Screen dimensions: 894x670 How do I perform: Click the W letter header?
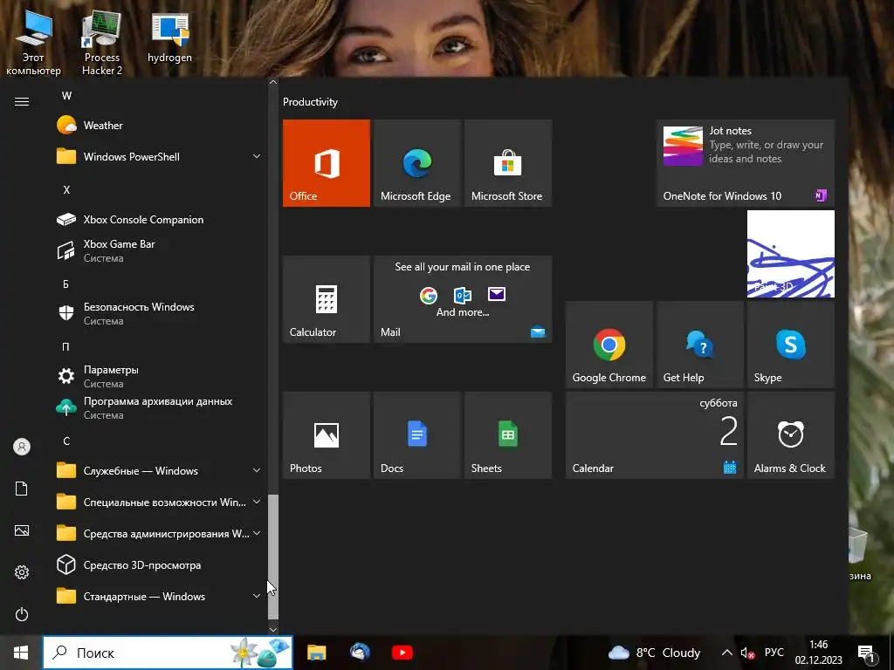(66, 96)
